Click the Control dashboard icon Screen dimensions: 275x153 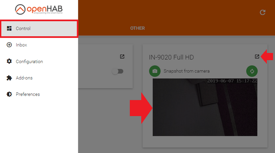pos(9,28)
